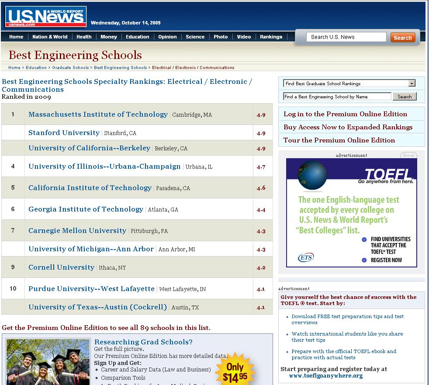Click Watch international students share test tips link

click(x=347, y=337)
